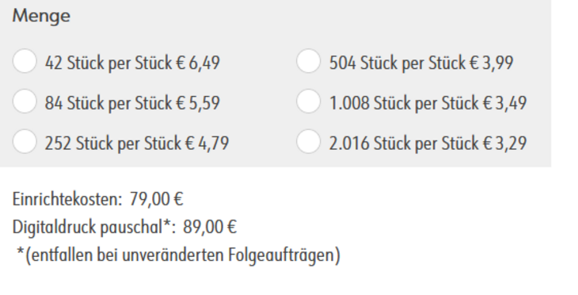Click the 89,00 € digital print value

pyautogui.click(x=210, y=227)
